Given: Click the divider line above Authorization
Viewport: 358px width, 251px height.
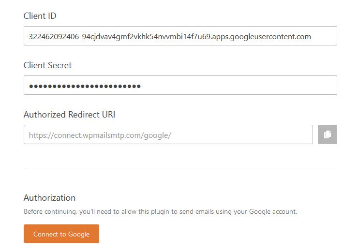Looking at the screenshot, I should [x=180, y=168].
